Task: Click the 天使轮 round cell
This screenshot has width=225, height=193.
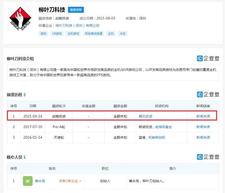Action: 59,137
